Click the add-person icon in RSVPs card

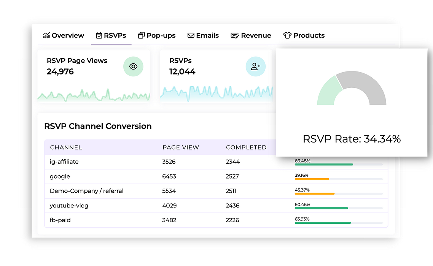coord(256,66)
